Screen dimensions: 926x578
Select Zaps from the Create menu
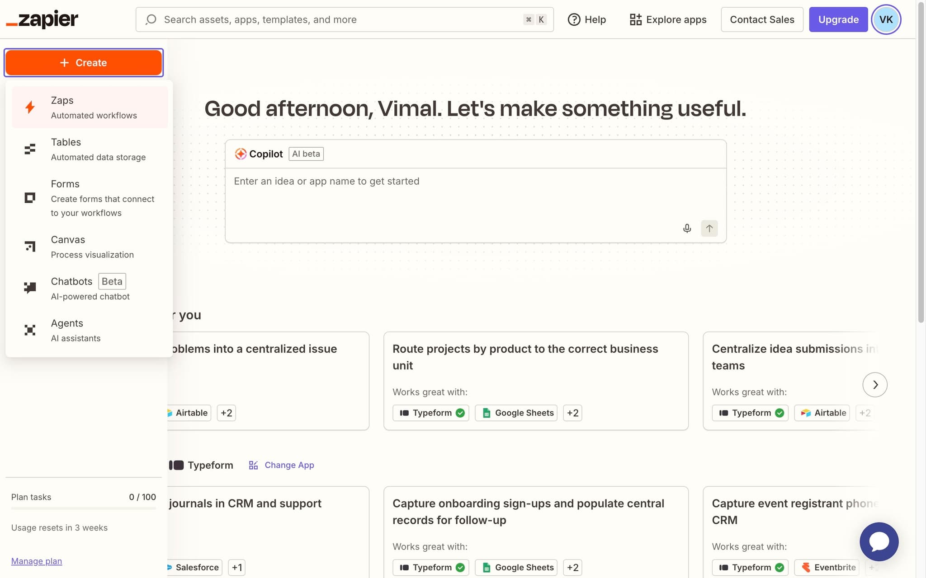click(x=90, y=107)
